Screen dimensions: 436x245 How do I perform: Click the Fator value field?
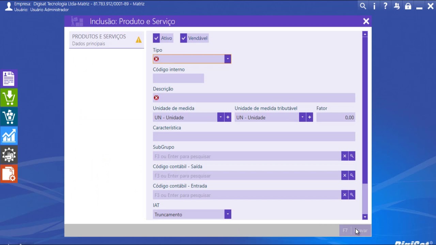point(336,117)
